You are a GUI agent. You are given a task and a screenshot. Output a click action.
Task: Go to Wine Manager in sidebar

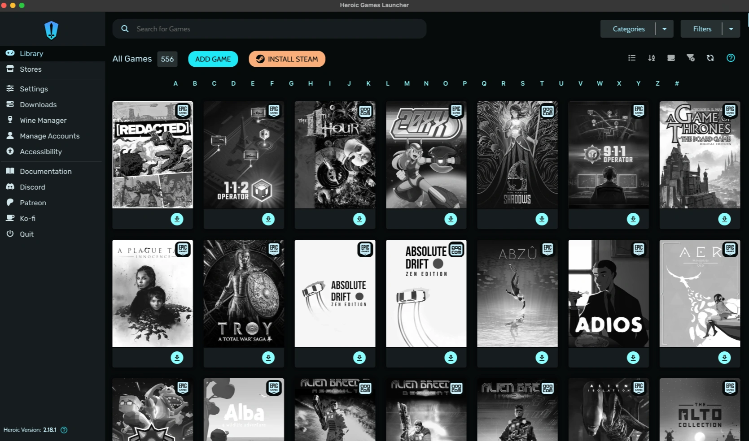point(43,120)
